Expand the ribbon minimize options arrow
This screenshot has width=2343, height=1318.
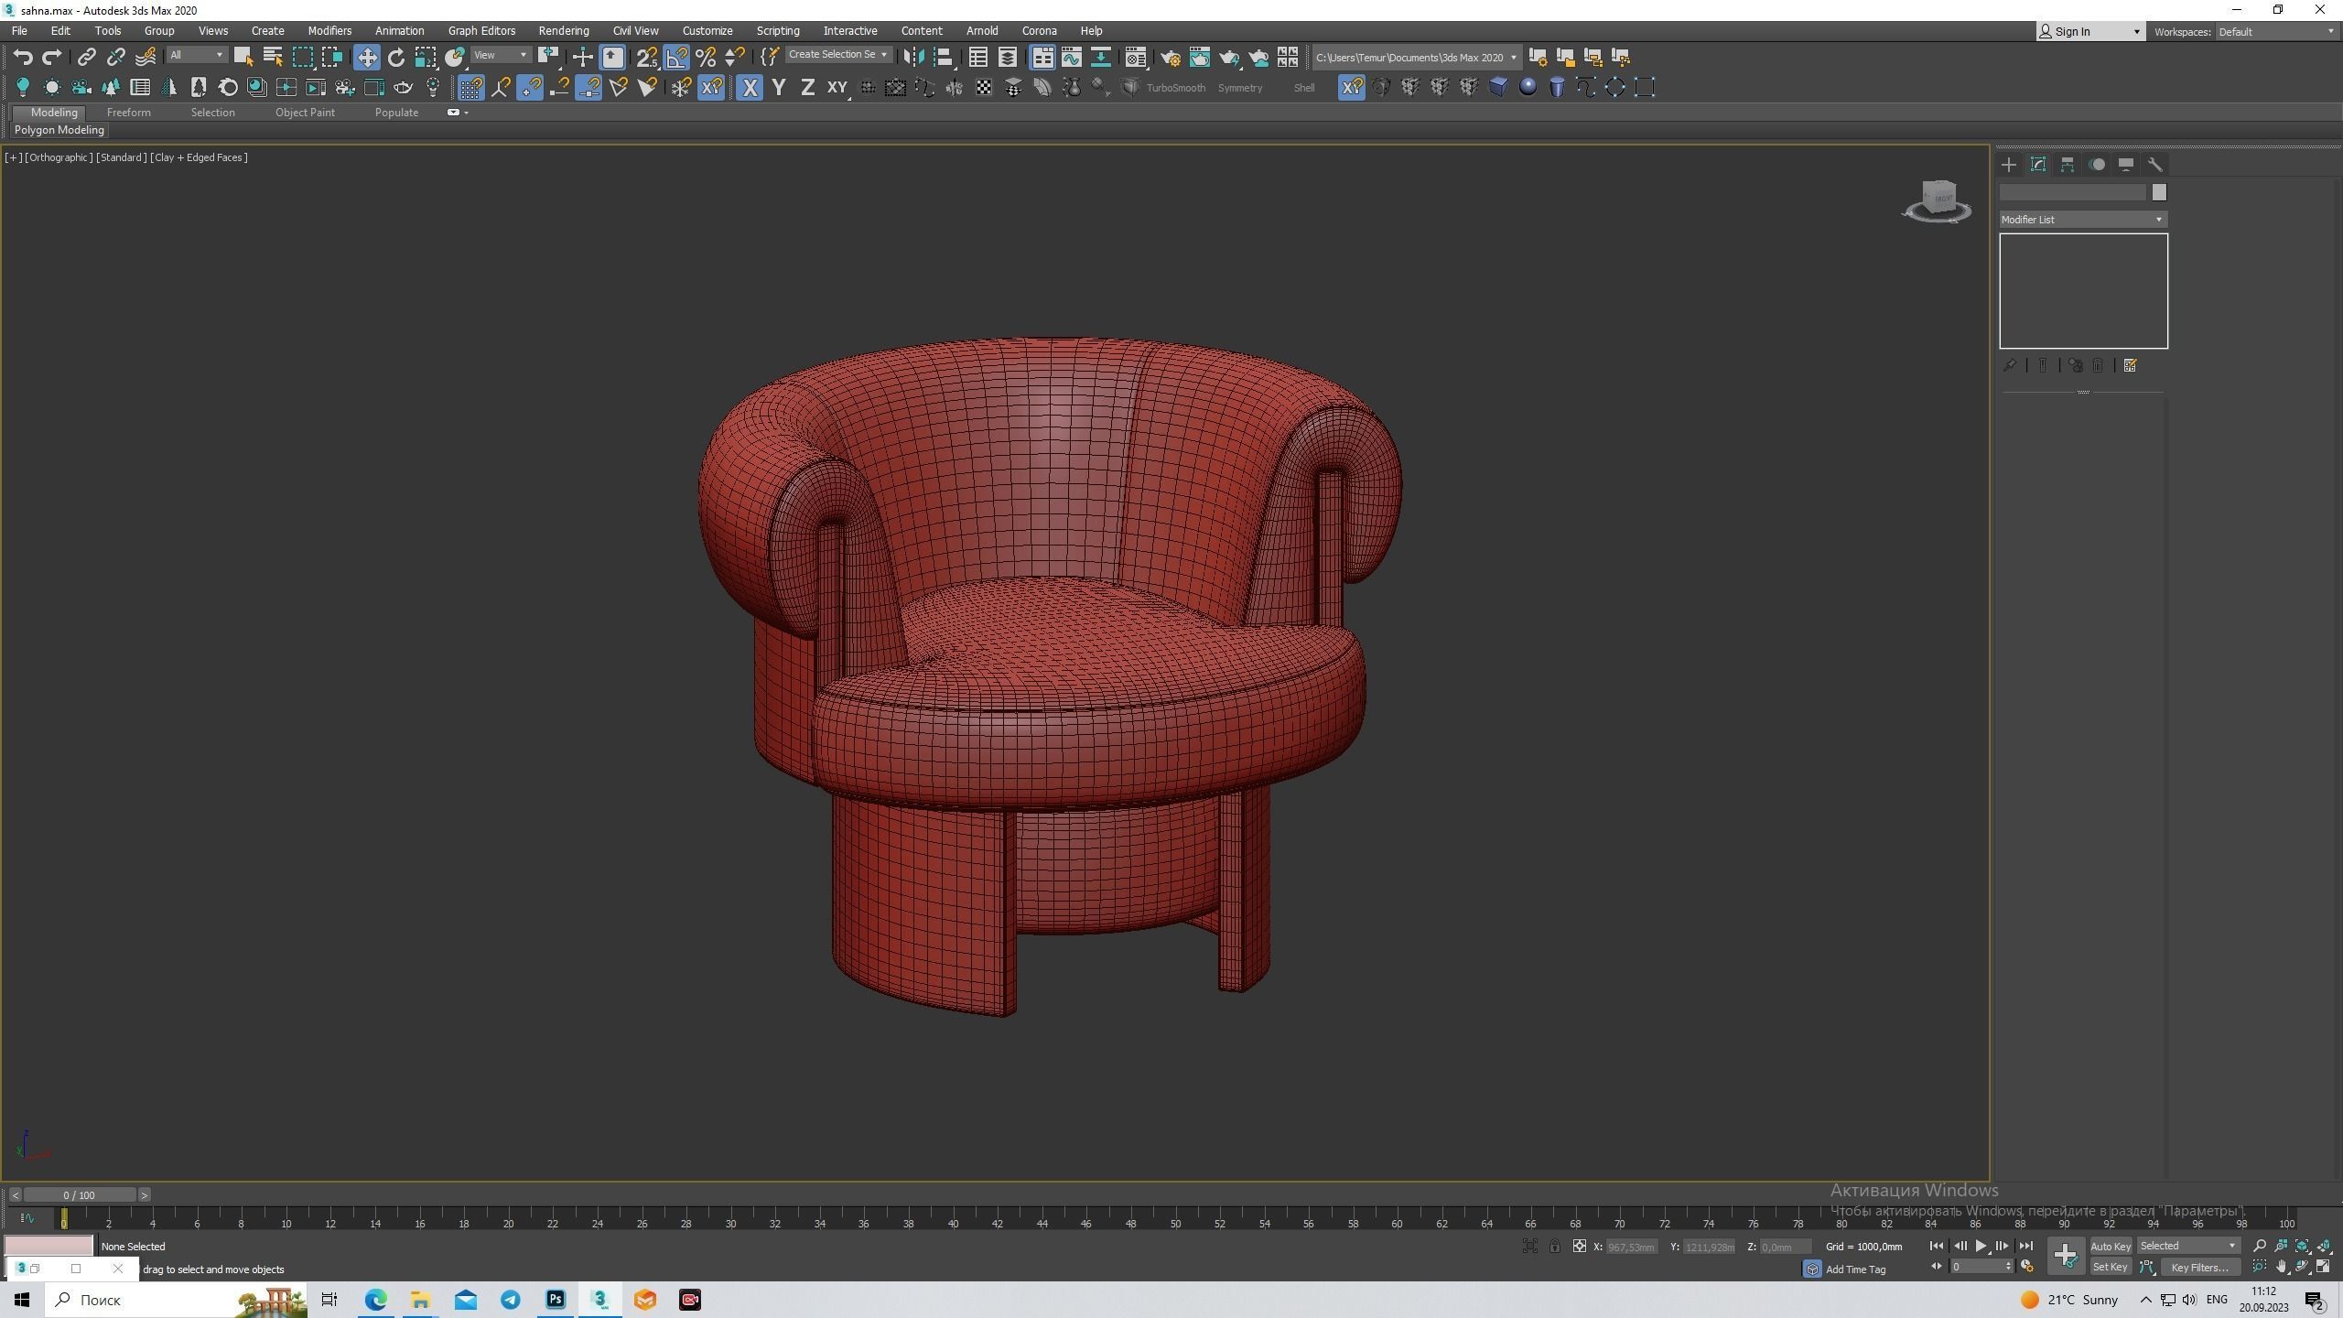click(467, 113)
